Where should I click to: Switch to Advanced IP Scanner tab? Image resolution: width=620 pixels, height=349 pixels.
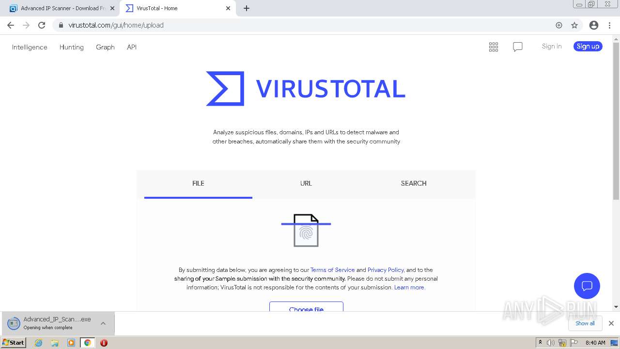[x=62, y=8]
